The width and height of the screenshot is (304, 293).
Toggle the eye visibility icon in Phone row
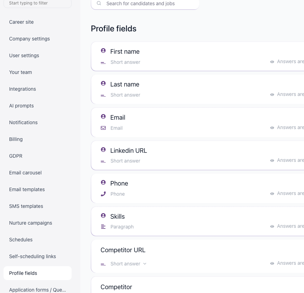pos(272,194)
